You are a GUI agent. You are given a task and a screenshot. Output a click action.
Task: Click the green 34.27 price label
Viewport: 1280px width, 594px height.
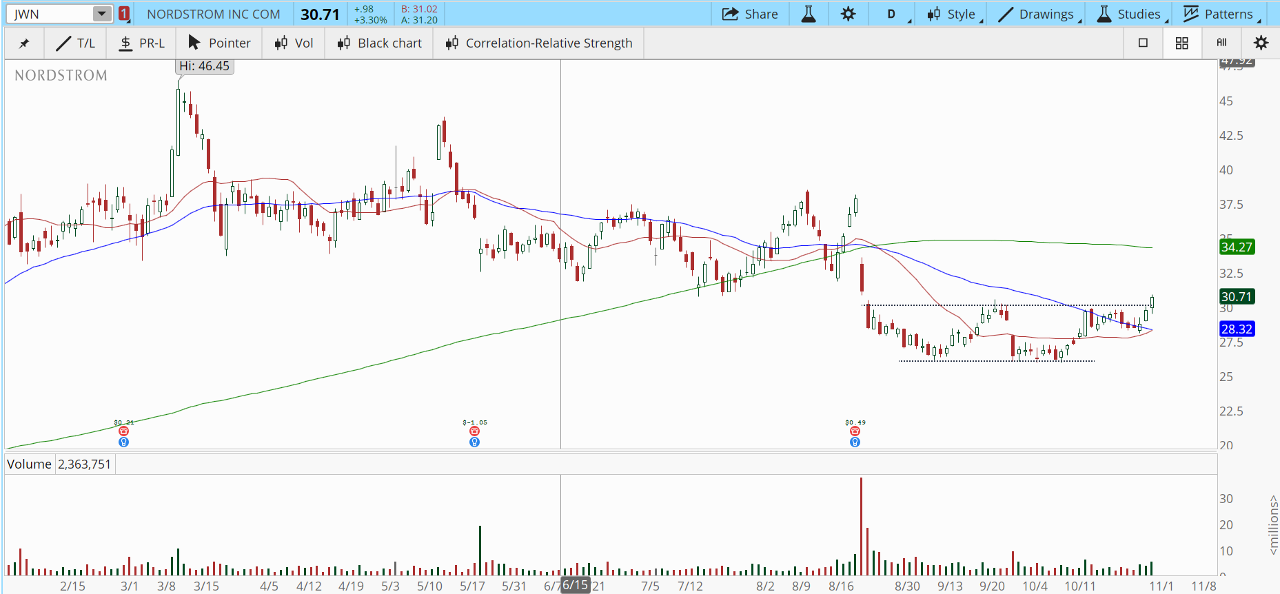tap(1237, 247)
